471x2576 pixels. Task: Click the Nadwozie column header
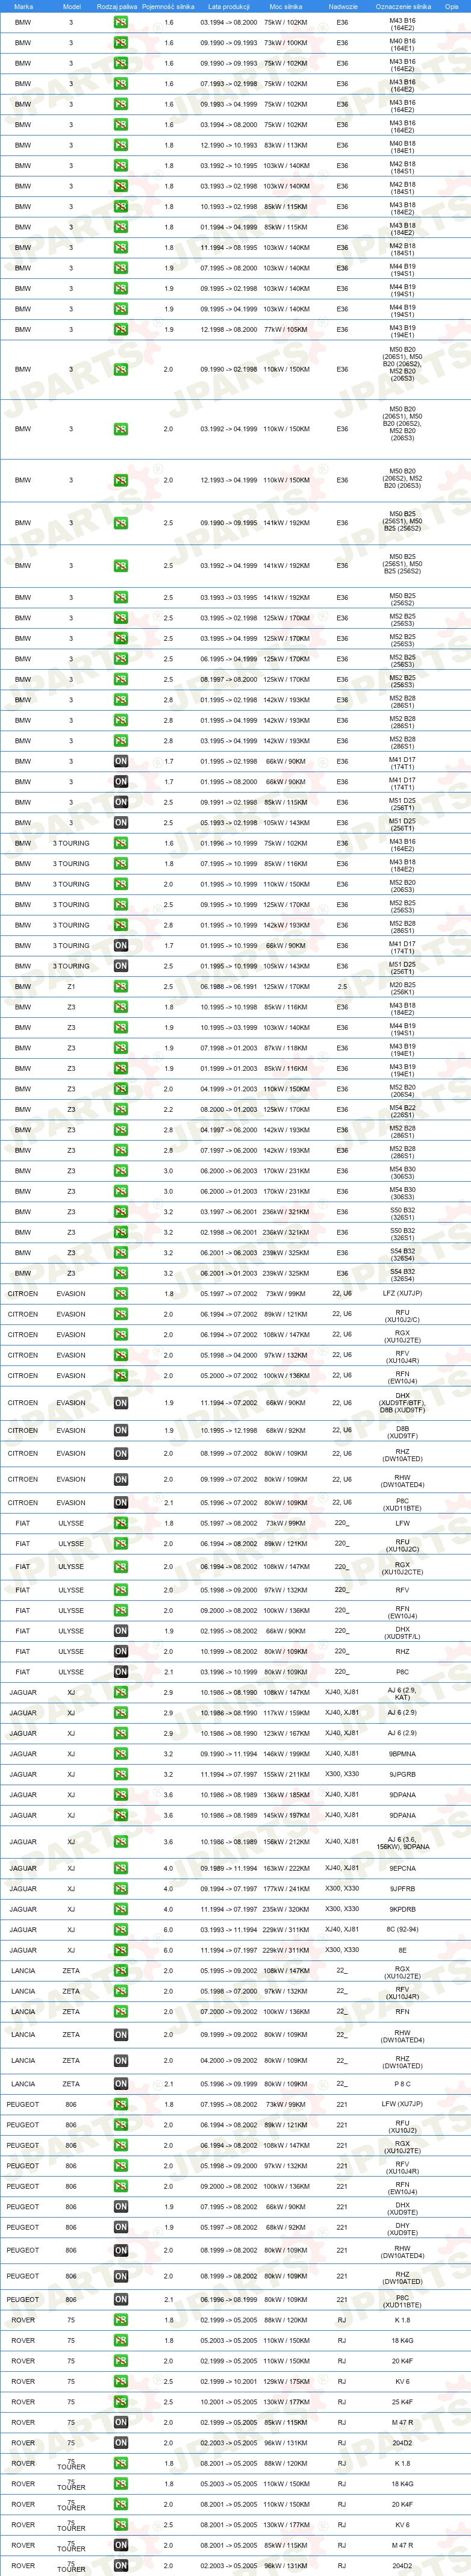[342, 6]
